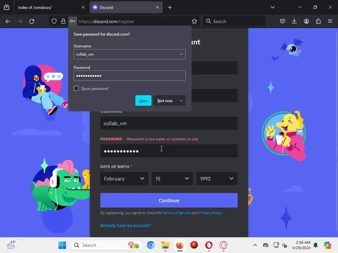
Task: Click Already have an account? link
Action: tap(126, 225)
